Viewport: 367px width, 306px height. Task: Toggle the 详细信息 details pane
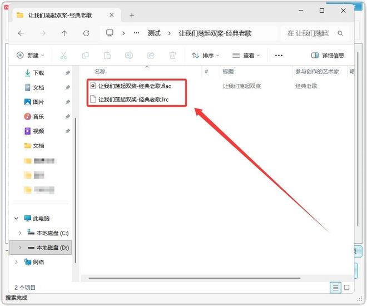(x=328, y=55)
